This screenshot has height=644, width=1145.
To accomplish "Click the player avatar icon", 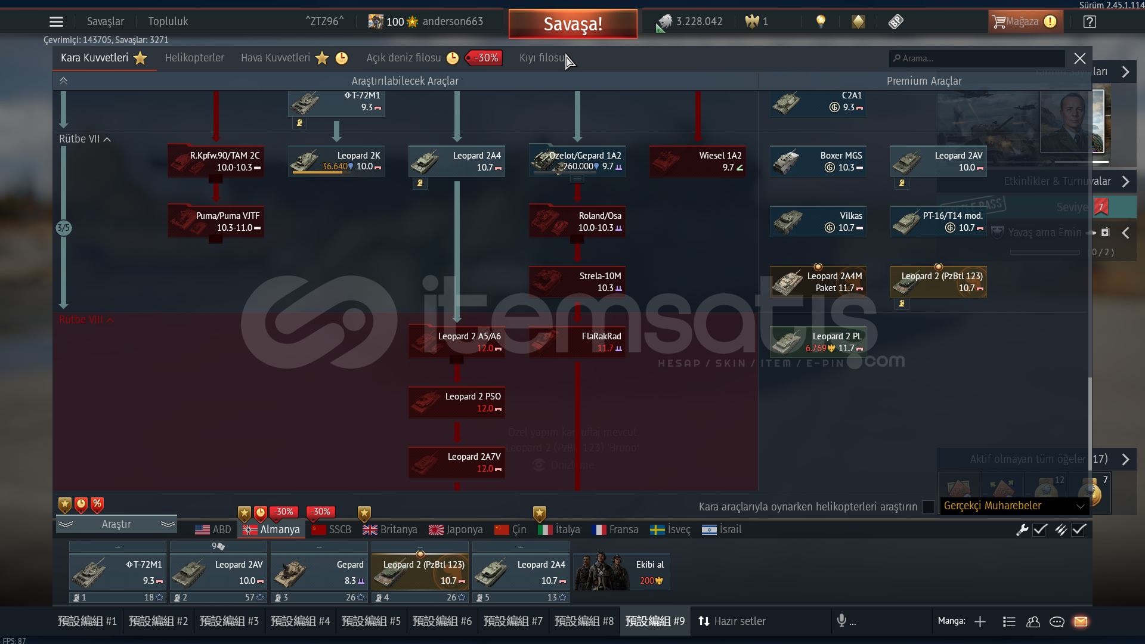I will [x=376, y=21].
